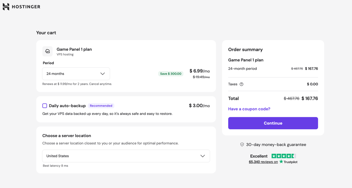
Task: Click the Save $ 300.00 badge
Action: (170, 74)
